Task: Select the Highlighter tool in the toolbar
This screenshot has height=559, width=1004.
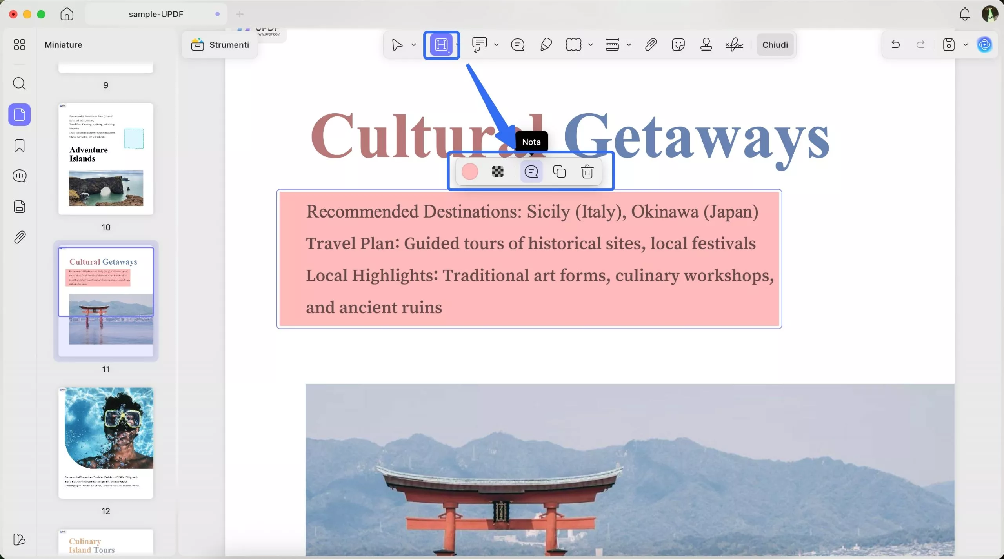Action: pyautogui.click(x=441, y=45)
